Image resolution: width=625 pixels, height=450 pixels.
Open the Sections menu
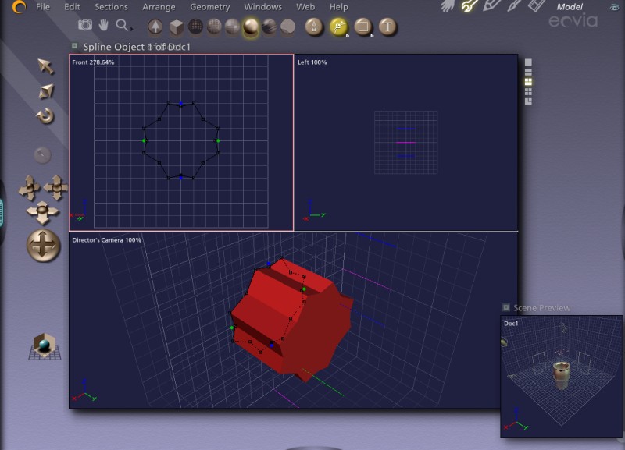(111, 7)
